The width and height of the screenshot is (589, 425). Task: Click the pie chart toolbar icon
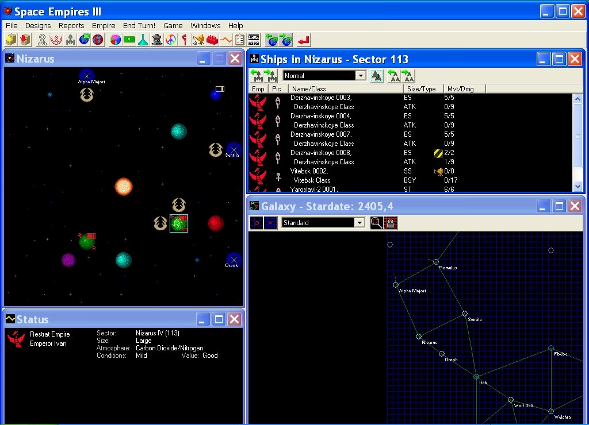pyautogui.click(x=115, y=40)
